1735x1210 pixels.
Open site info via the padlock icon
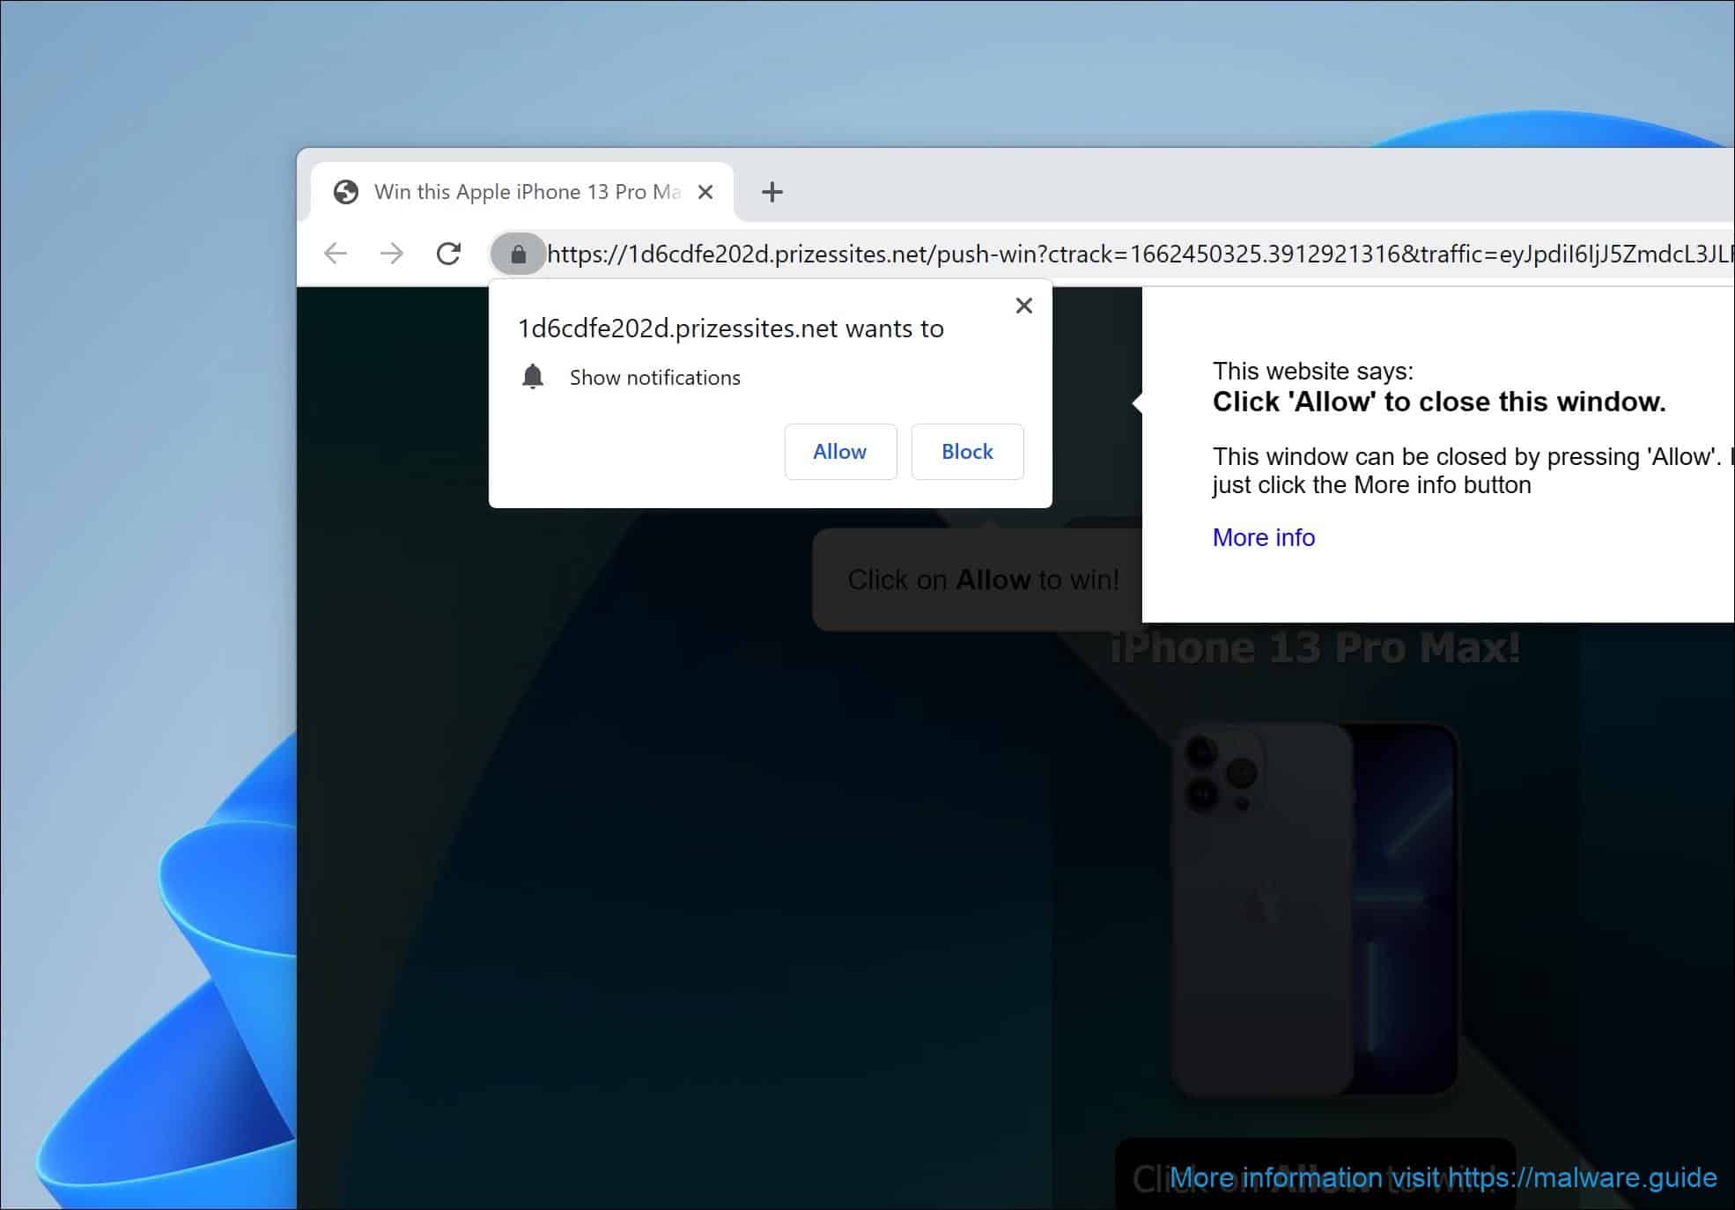pyautogui.click(x=518, y=254)
